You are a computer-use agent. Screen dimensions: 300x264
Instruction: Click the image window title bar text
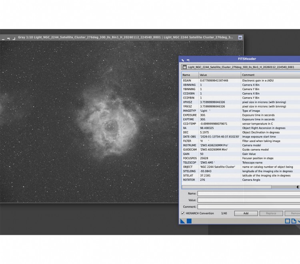(x=125, y=37)
